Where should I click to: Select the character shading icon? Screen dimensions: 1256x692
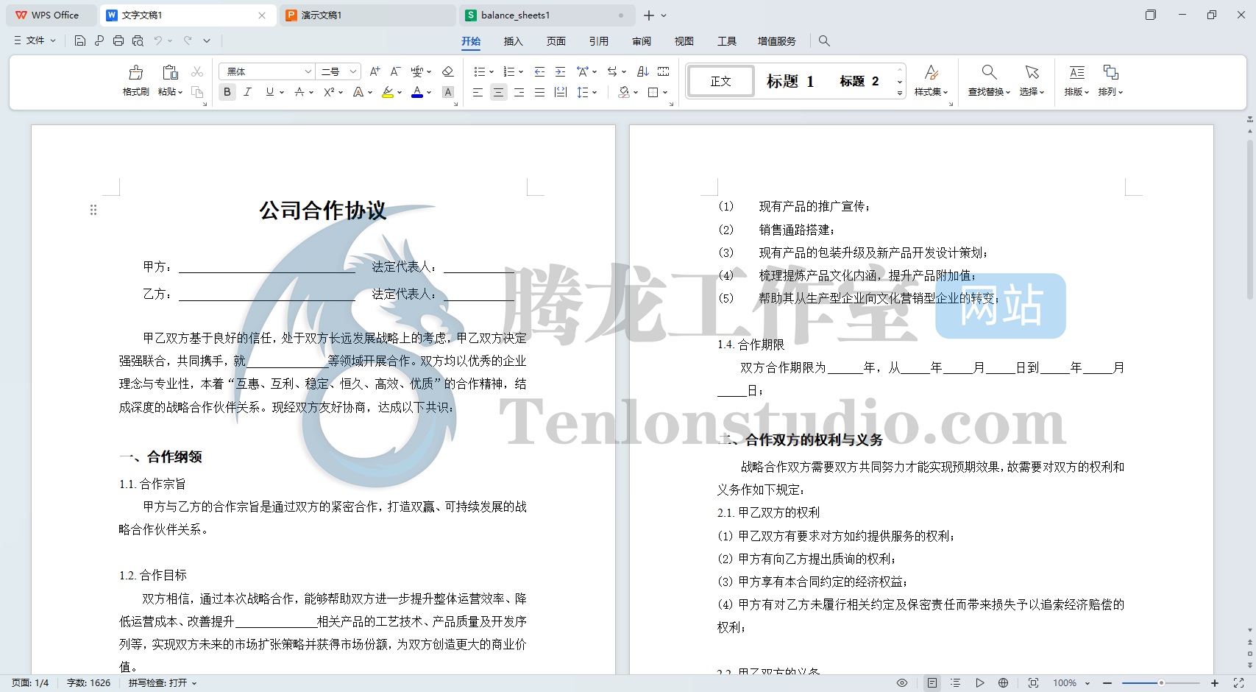[x=448, y=92]
